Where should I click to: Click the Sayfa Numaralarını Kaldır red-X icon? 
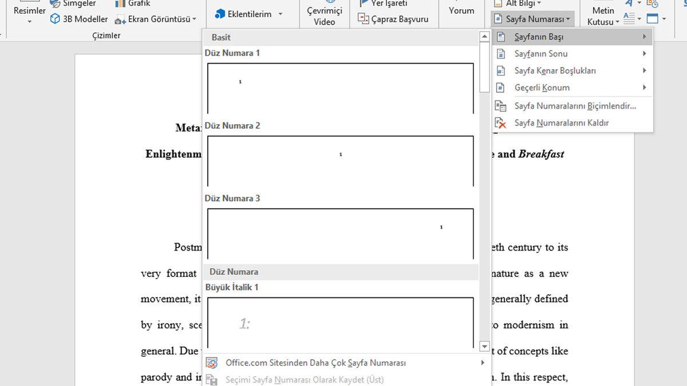tap(501, 123)
